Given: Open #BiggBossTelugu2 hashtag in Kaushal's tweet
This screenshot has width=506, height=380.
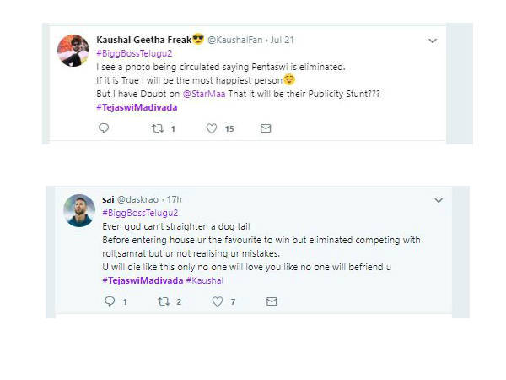Looking at the screenshot, I should pos(133,52).
